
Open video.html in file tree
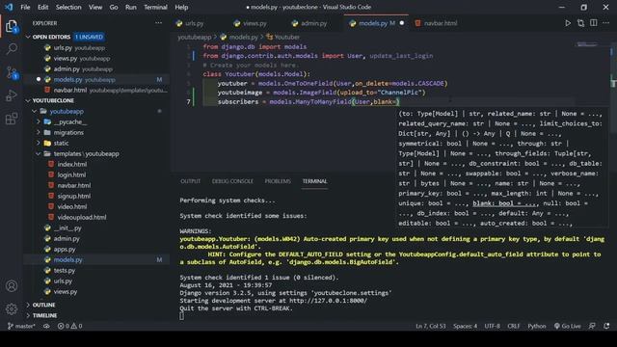tap(72, 207)
